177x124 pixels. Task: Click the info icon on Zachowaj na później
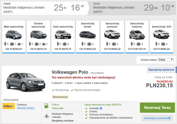click(x=169, y=118)
